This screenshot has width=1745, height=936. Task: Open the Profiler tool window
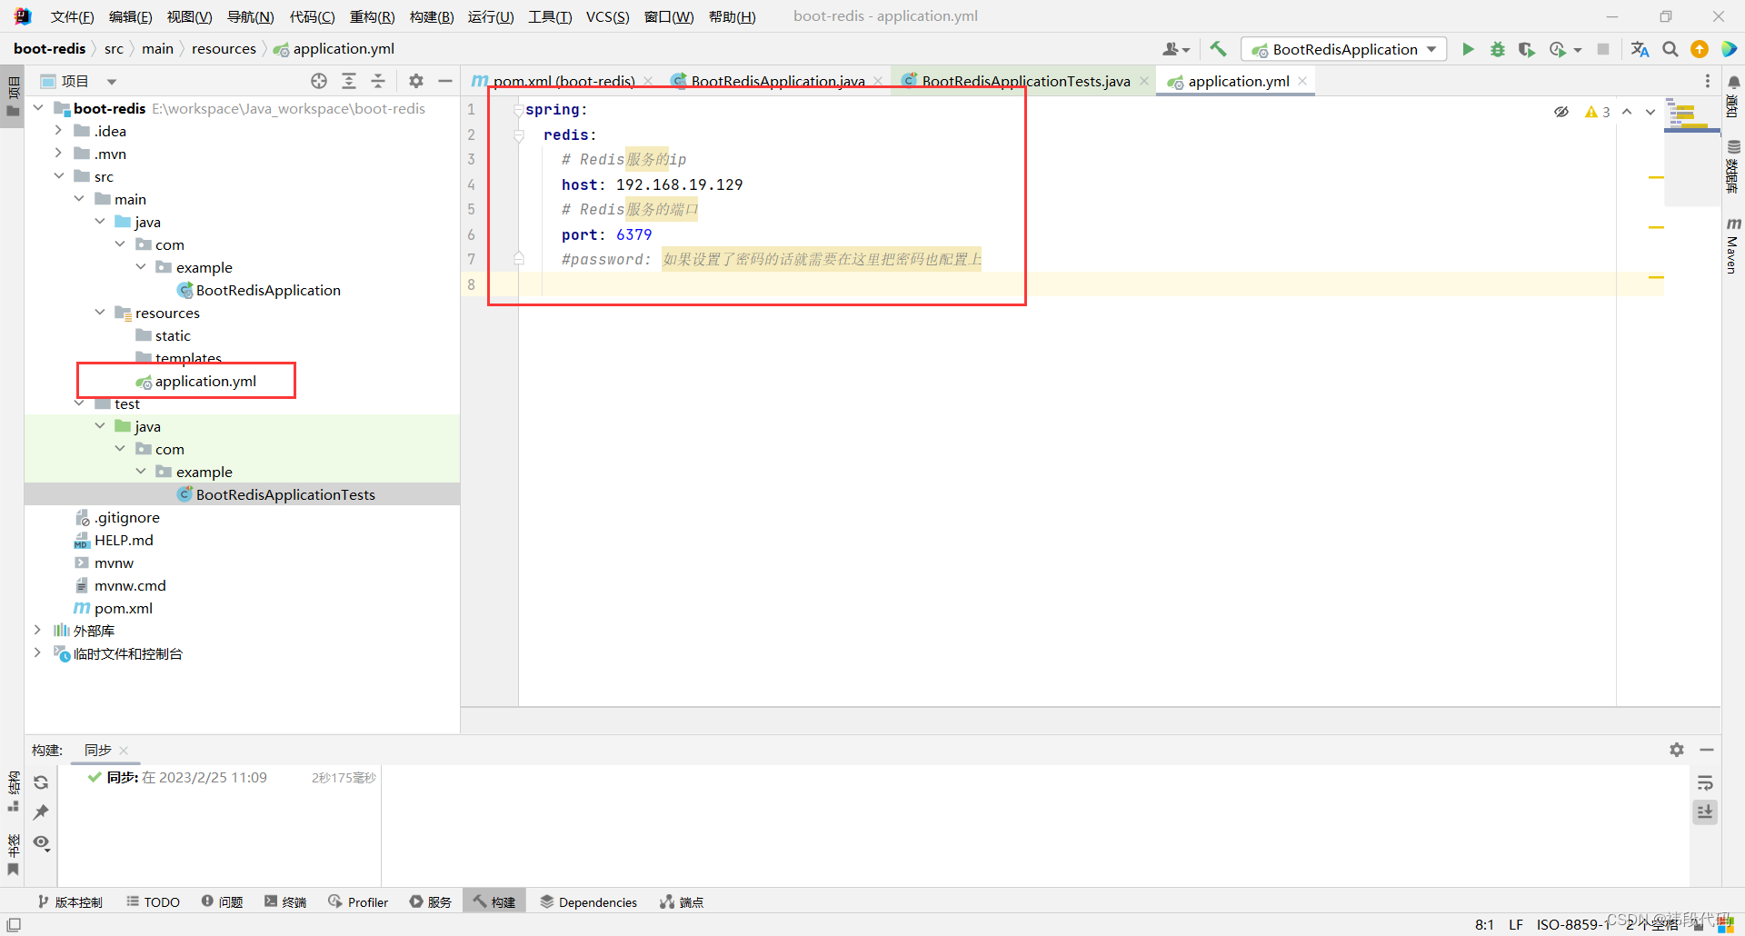(x=358, y=902)
